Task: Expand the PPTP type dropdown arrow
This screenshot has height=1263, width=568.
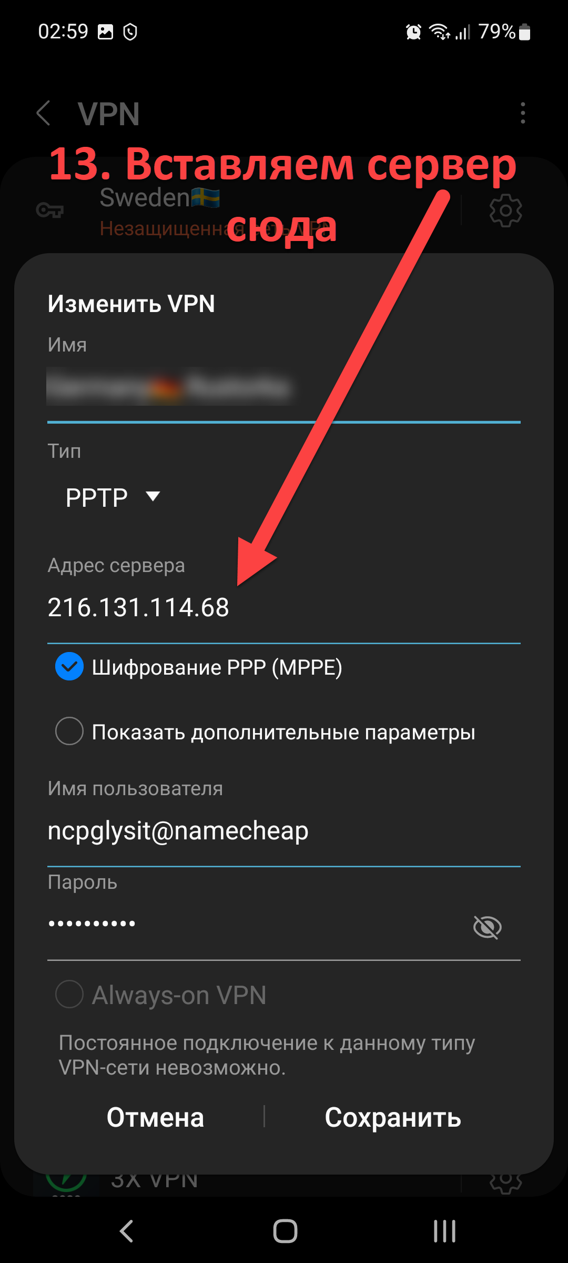Action: [153, 497]
